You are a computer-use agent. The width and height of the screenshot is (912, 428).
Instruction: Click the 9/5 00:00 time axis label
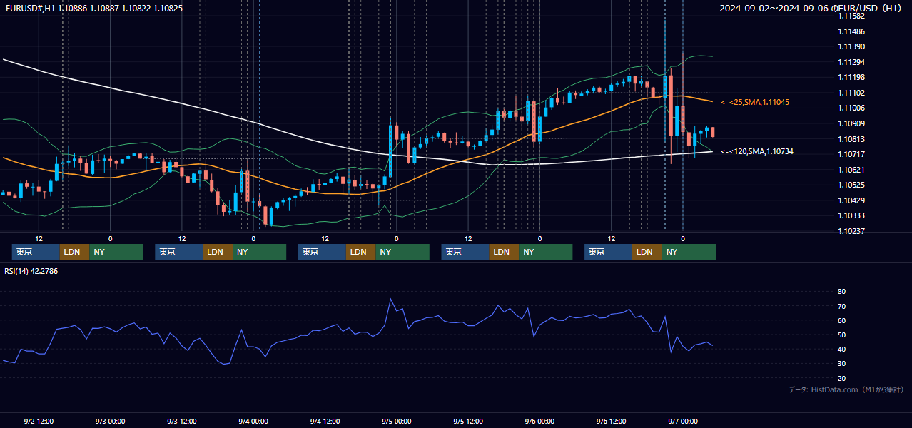(397, 421)
